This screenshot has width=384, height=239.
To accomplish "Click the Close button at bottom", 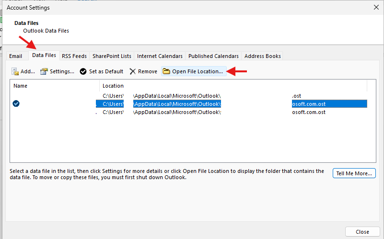I will (362, 232).
